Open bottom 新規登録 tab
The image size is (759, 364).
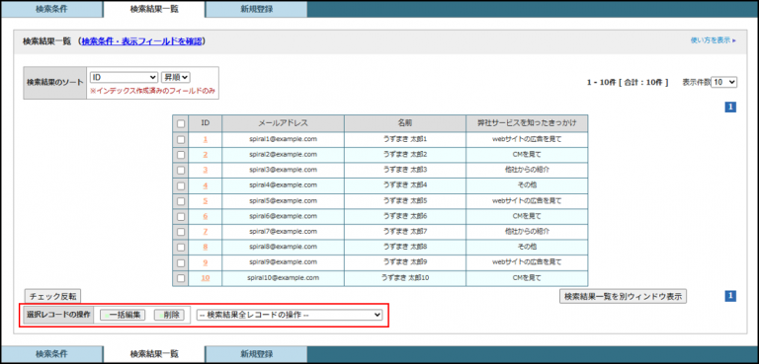point(256,354)
